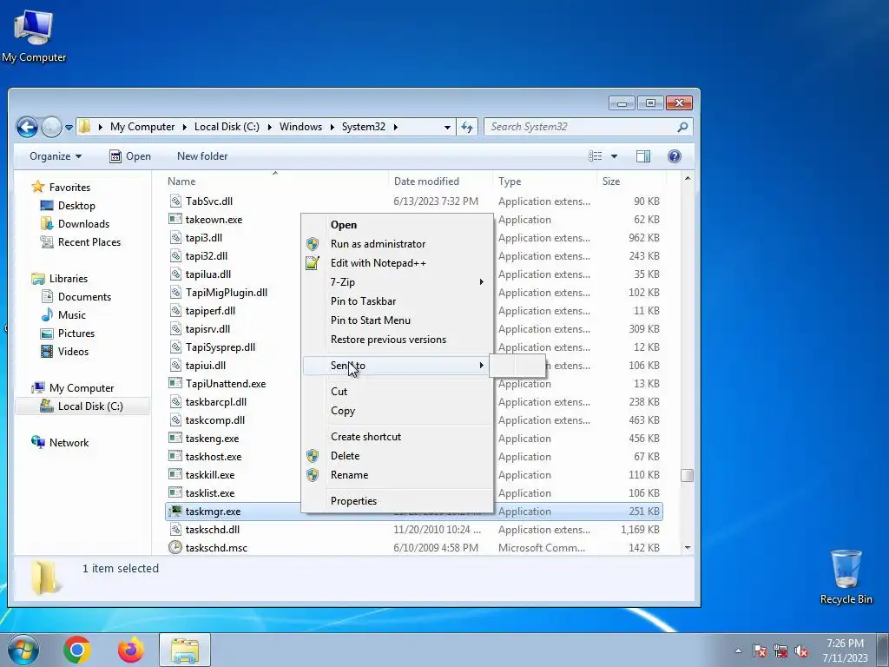Launch Google Chrome from the taskbar

click(x=77, y=650)
